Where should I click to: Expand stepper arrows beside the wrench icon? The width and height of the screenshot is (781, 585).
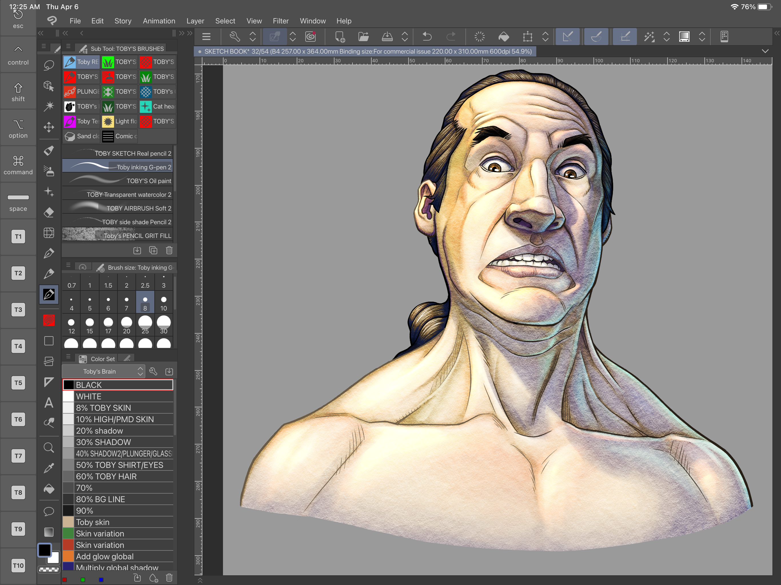252,36
